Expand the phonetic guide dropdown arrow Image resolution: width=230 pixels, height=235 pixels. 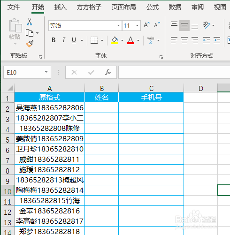[x=158, y=40]
